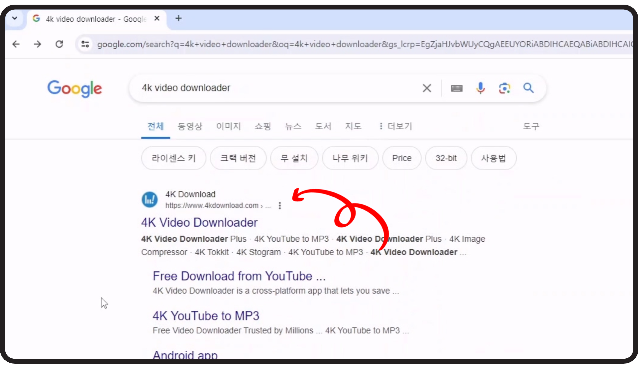Switch to the 이미지 search tab
Viewport: 638px width, 365px height.
tap(228, 126)
